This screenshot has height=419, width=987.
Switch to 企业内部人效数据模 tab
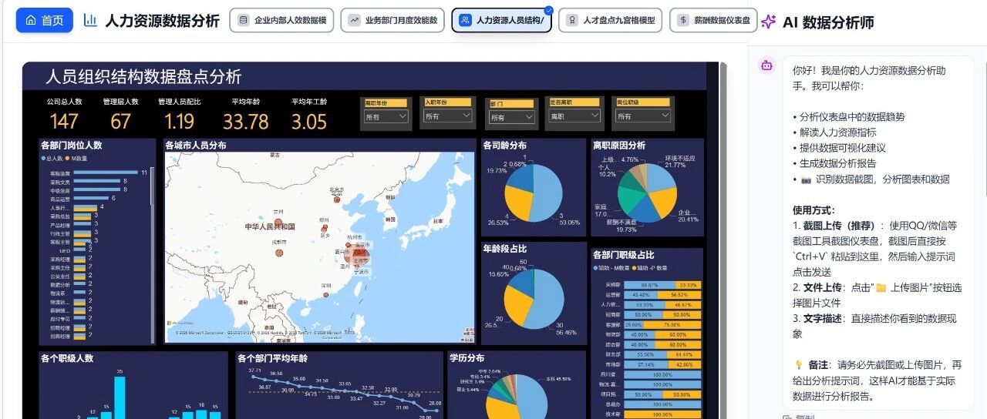coord(281,21)
